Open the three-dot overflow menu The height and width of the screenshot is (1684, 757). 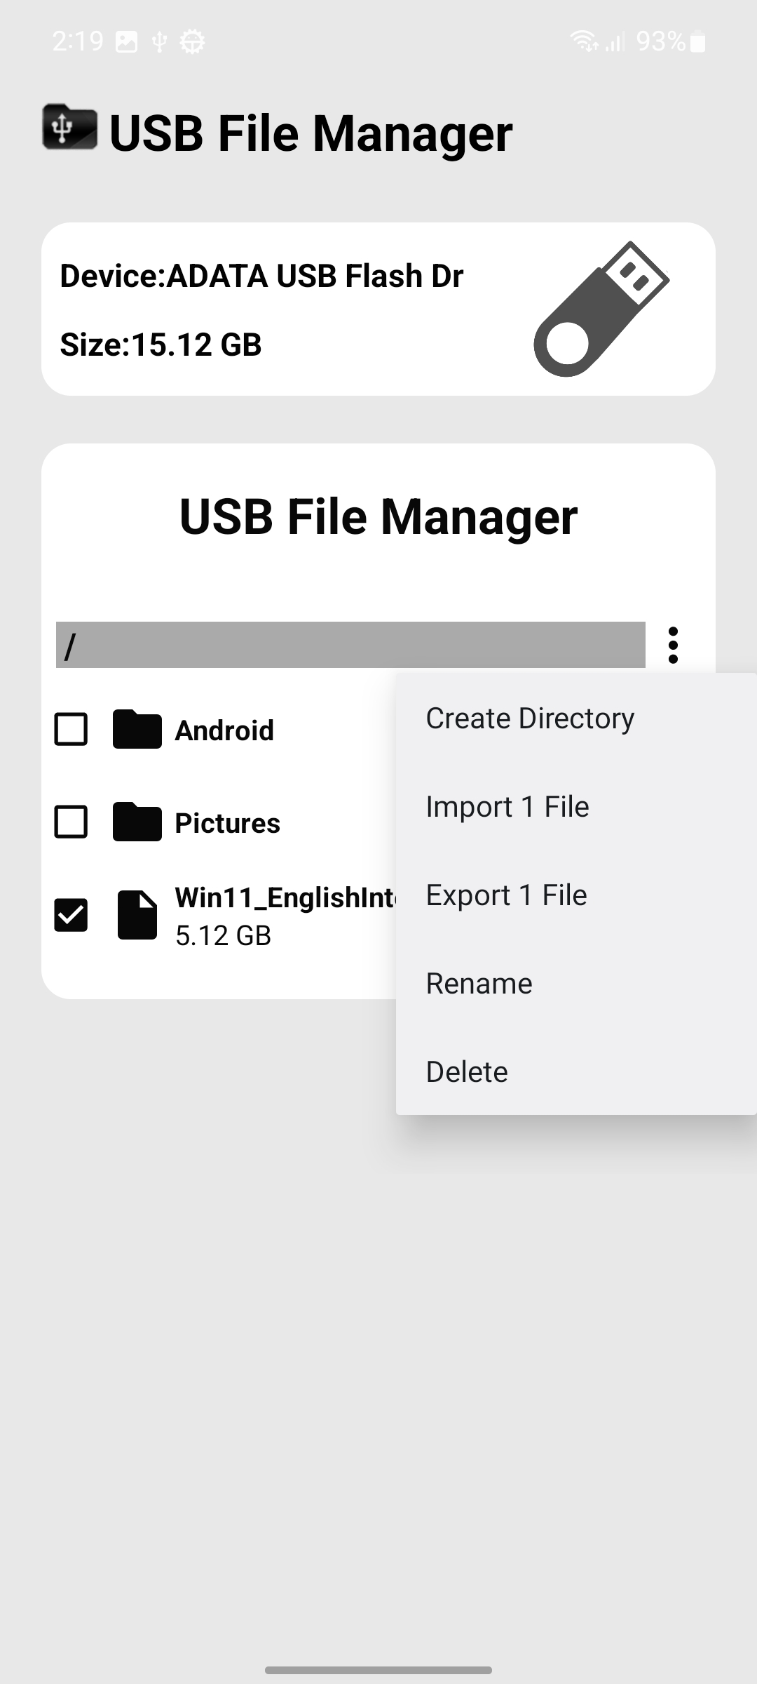click(x=673, y=645)
